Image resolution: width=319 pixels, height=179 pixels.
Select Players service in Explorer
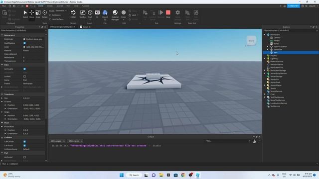[273, 55]
